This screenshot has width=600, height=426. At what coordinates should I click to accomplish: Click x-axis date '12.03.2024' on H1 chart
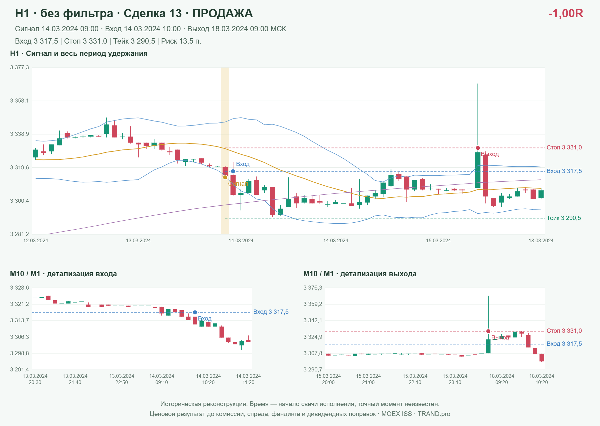point(36,241)
